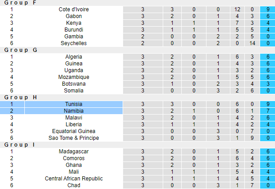
Task: Click the Group H header
Action: pos(21,97)
